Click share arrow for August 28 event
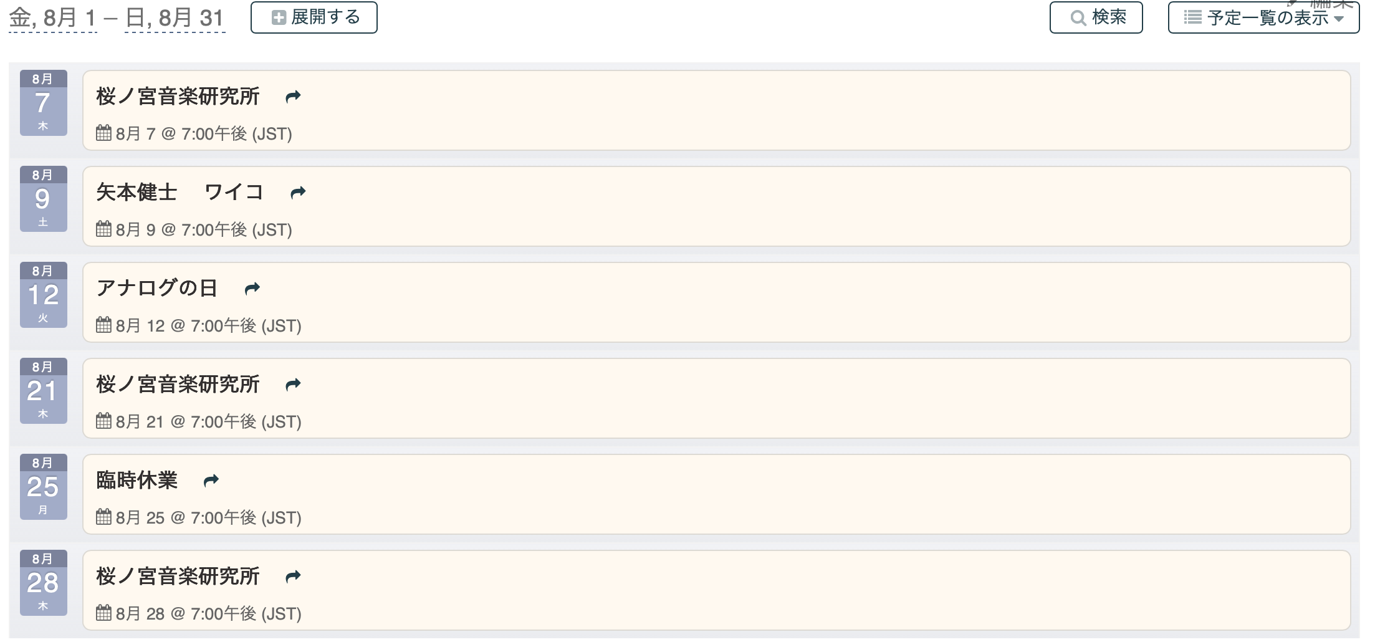Image resolution: width=1375 pixels, height=642 pixels. [293, 577]
